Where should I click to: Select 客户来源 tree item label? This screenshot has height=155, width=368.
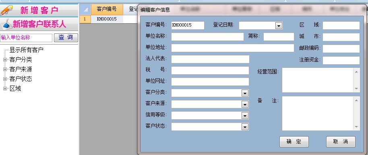click(x=21, y=69)
